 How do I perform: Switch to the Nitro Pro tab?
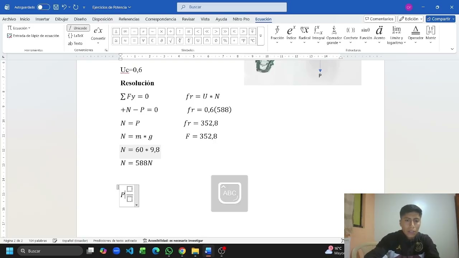click(241, 19)
